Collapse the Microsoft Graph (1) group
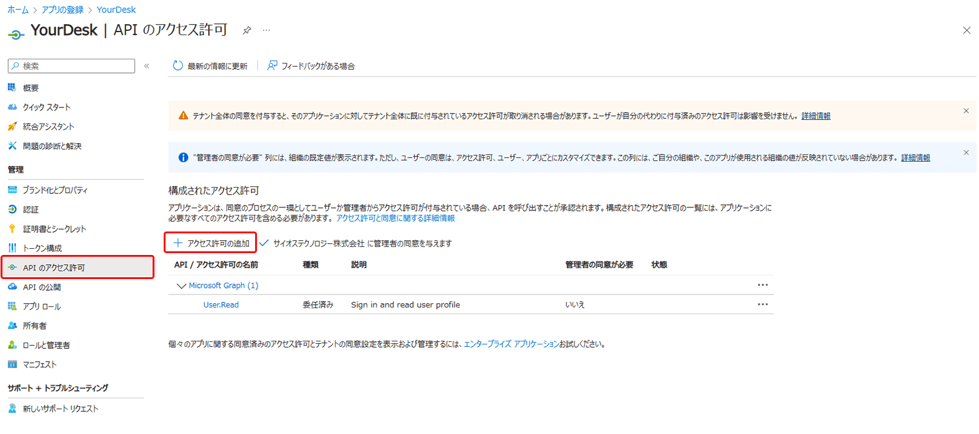This screenshot has width=979, height=434. (x=181, y=286)
